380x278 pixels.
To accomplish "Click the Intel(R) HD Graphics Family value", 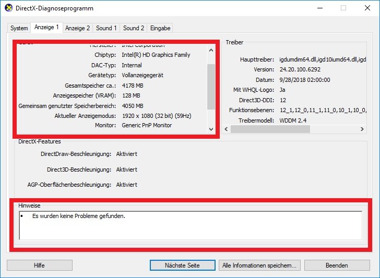I will click(x=156, y=55).
